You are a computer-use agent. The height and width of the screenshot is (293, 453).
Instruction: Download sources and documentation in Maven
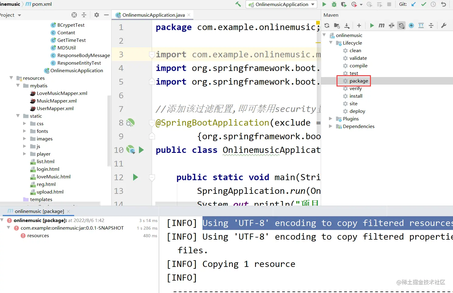pos(347,25)
